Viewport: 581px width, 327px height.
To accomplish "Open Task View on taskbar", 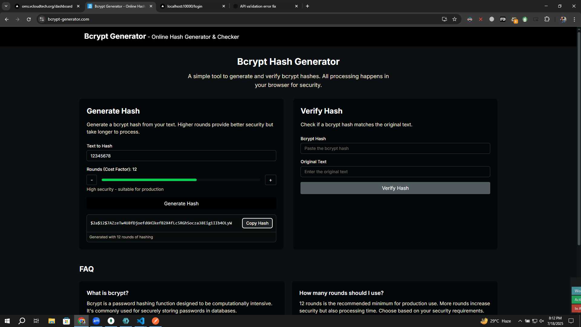I will 36,321.
